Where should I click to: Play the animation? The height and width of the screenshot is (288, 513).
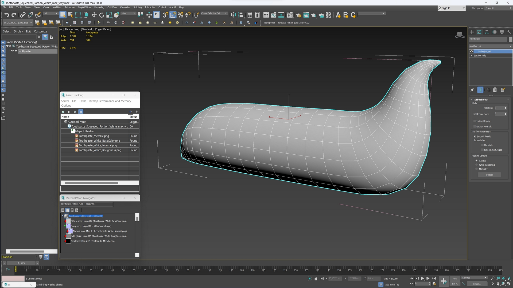(422, 278)
